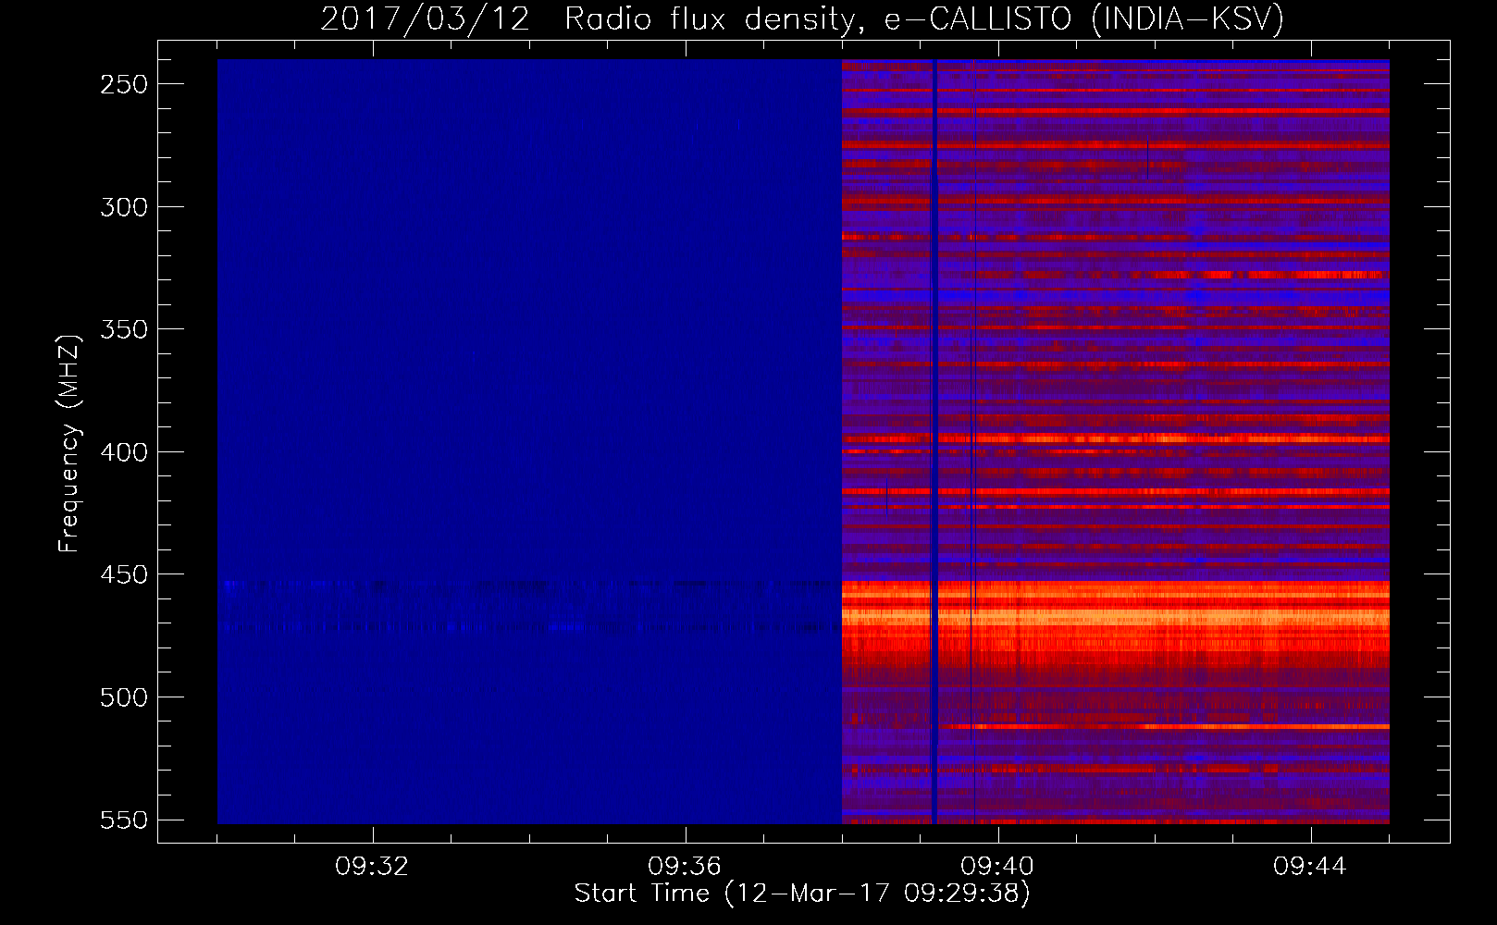The width and height of the screenshot is (1497, 925).
Task: Click the 09:44 time tick label
Action: coord(1310,867)
